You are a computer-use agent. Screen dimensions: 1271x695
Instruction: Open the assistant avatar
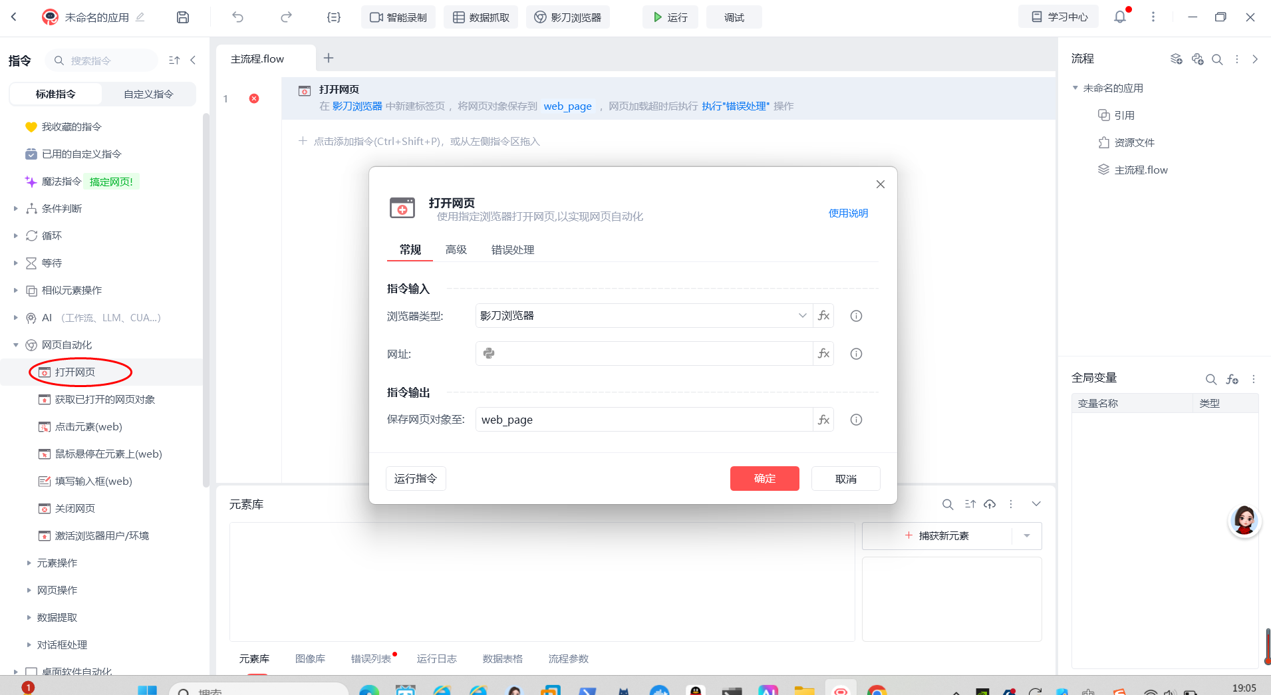[x=1244, y=521]
